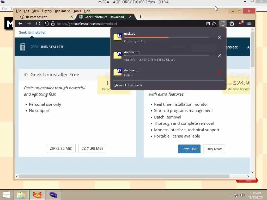Open the Edit menu in Firefox
This screenshot has height=200, width=267.
tap(26, 11)
